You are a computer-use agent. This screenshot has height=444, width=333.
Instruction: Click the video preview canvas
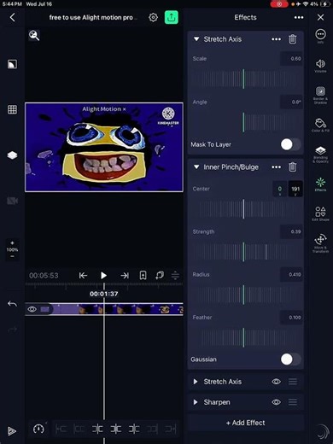104,147
